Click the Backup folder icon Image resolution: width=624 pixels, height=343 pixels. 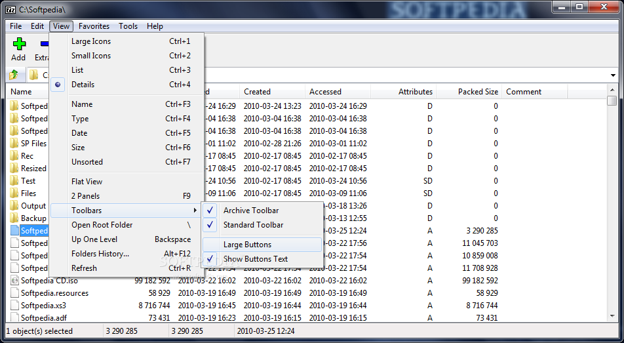14,218
